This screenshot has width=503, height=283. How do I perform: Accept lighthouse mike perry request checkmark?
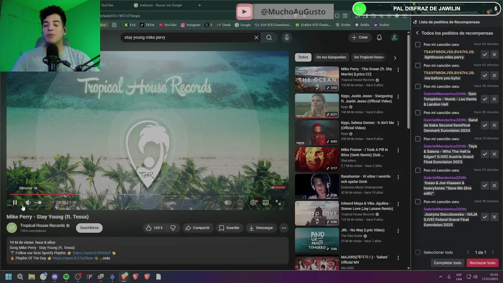485,55
